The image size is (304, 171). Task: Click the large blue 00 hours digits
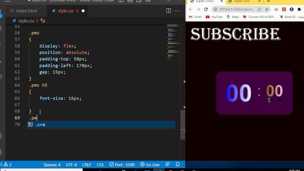(x=238, y=93)
